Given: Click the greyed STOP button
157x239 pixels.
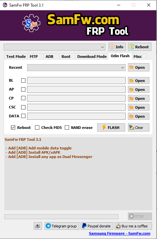Looking at the screenshot, I should (140, 216).
